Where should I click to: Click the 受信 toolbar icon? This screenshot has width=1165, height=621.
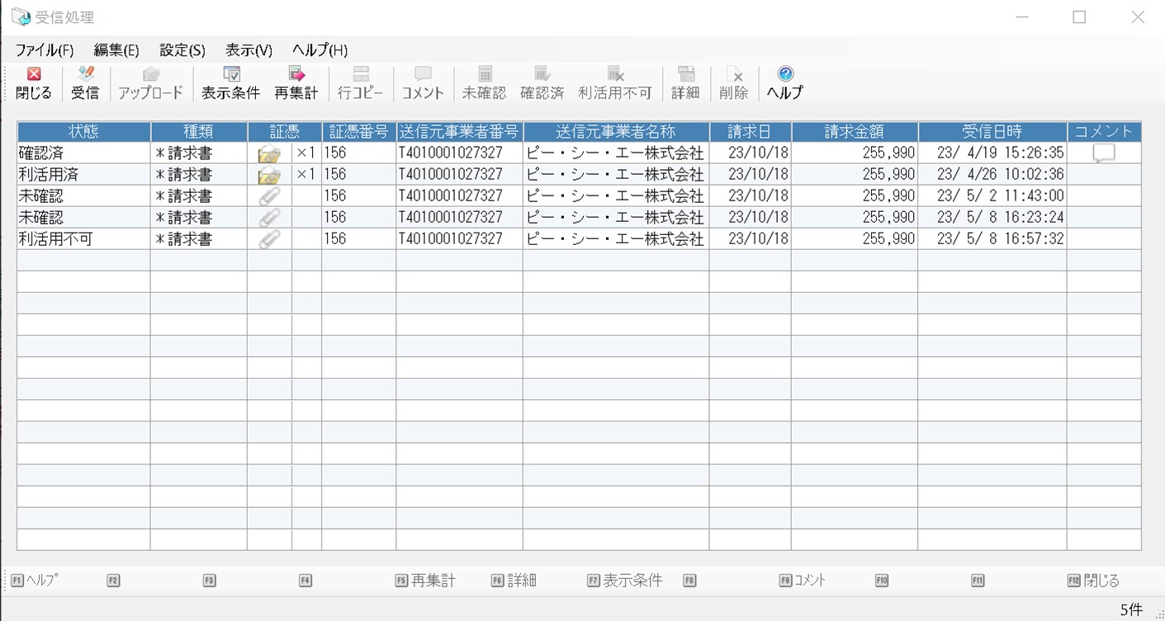point(85,75)
